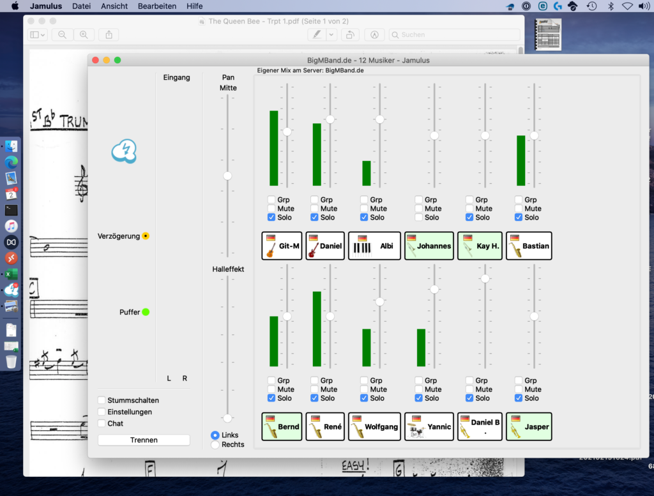654x496 pixels.
Task: Click the Bluetooth icon in menu bar
Action: 611,6
